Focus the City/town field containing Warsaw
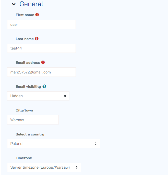This screenshot has height=175, width=168. point(33,120)
